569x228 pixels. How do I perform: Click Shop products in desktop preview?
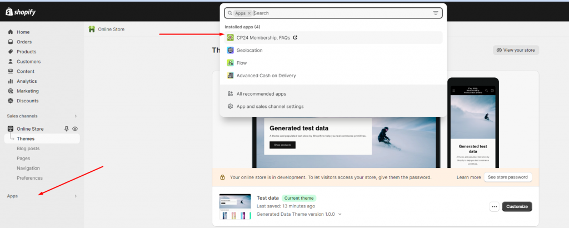pyautogui.click(x=282, y=145)
